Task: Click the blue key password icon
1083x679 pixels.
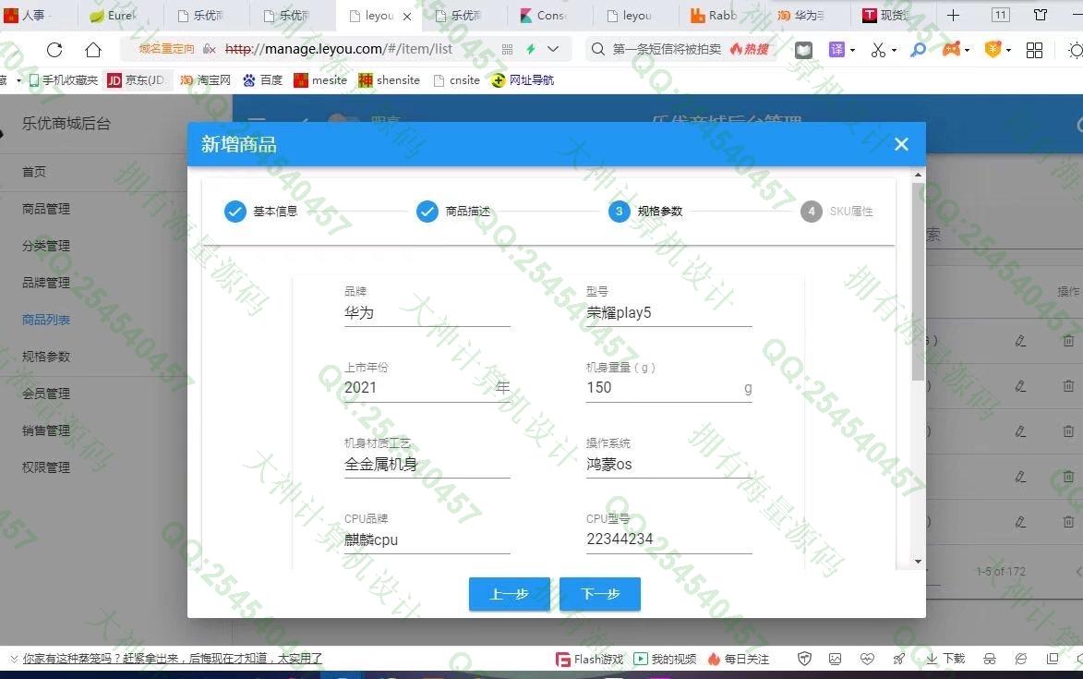Action: (x=918, y=50)
